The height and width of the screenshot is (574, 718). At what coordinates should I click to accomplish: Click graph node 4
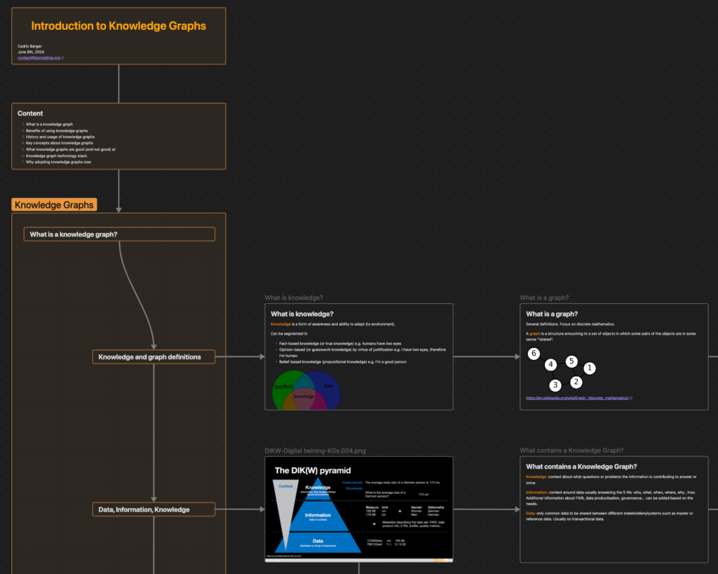[x=551, y=365]
